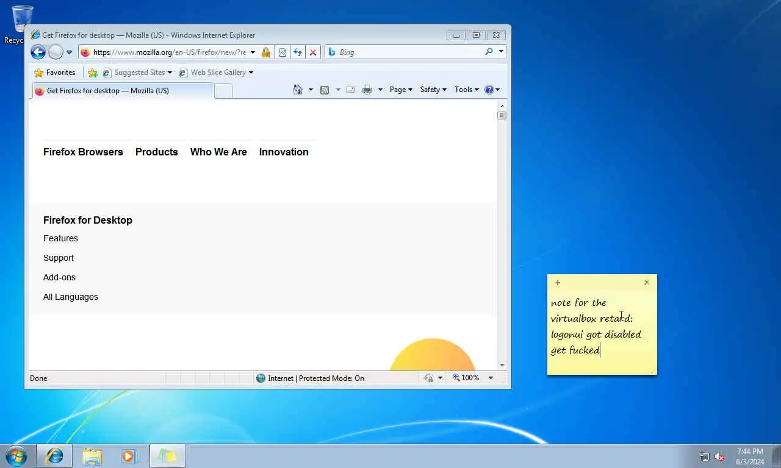Click the security lock icon in address bar
The width and height of the screenshot is (781, 468).
coord(265,52)
